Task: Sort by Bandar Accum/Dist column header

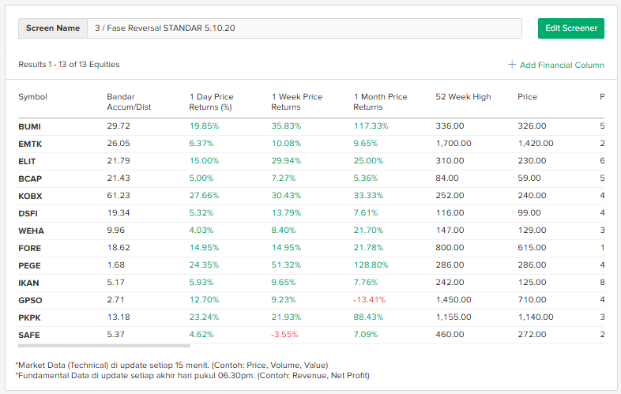Action: [129, 102]
